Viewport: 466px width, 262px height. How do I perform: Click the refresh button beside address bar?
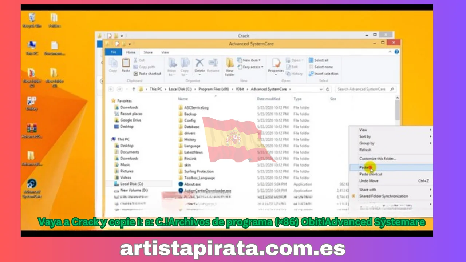pyautogui.click(x=328, y=89)
